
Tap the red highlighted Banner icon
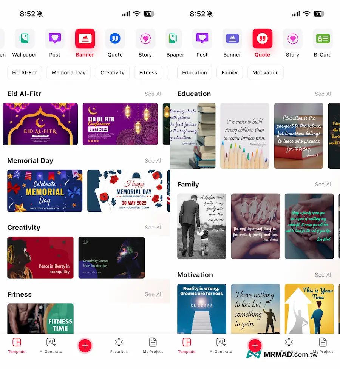point(85,39)
